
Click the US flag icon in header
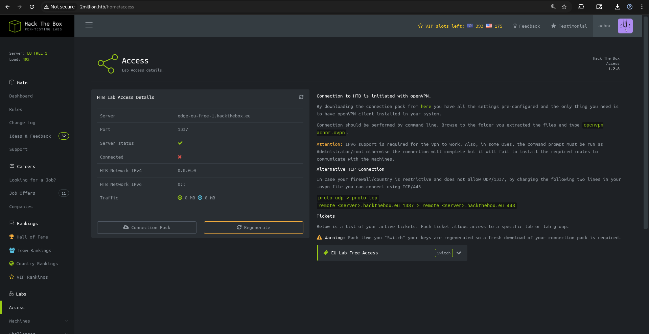489,26
